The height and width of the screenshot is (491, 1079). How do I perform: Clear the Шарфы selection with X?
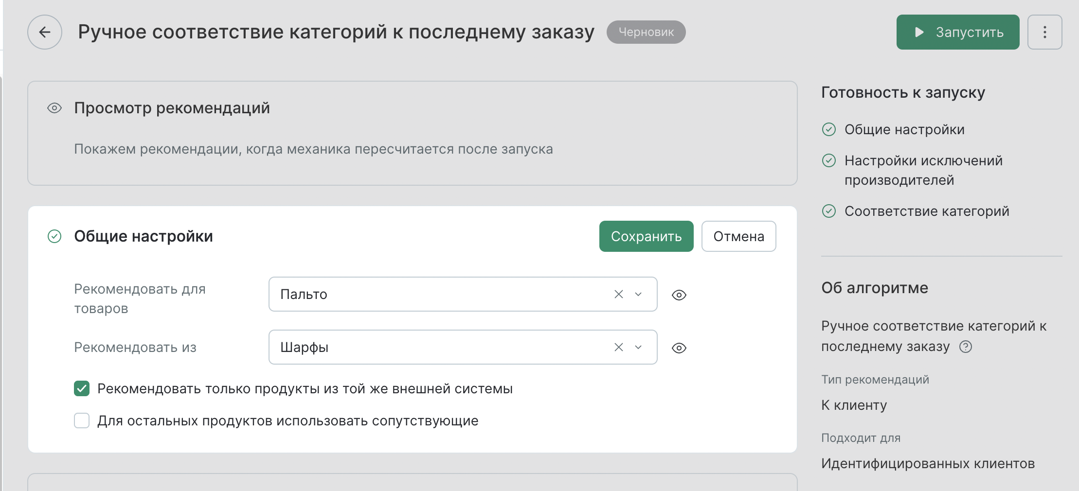click(x=618, y=347)
